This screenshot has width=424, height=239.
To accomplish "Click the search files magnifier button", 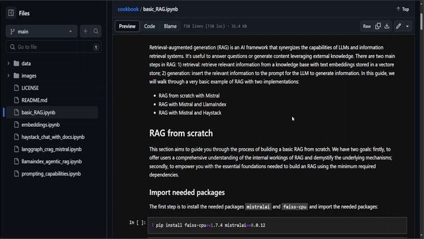I will 96,31.
